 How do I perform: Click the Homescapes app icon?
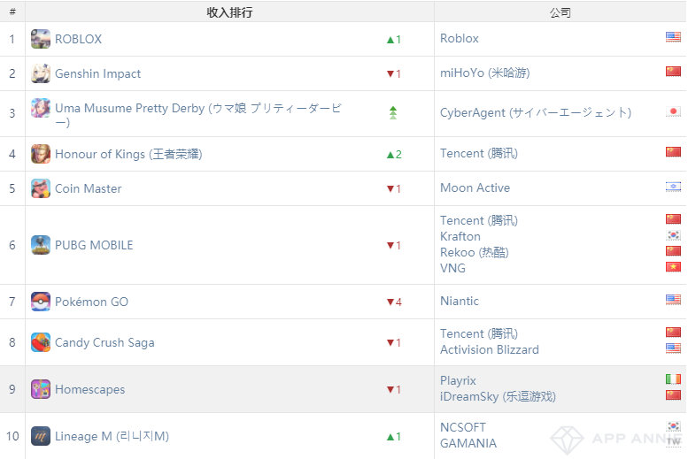click(41, 389)
